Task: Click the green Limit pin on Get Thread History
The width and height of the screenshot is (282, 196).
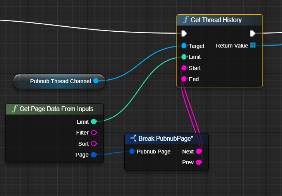Action: coord(184,57)
